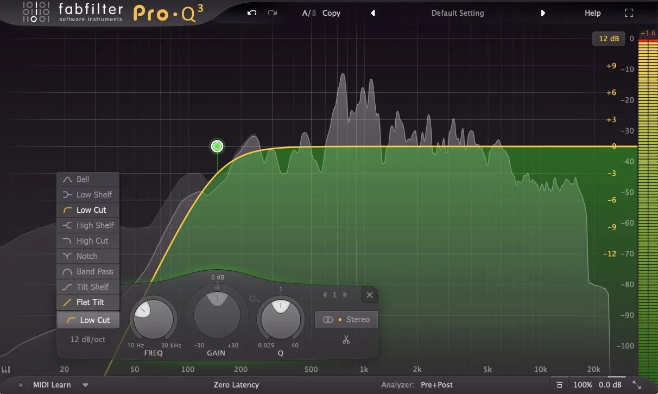
Task: Open the Analyzer Pre+Post settings
Action: (417, 385)
